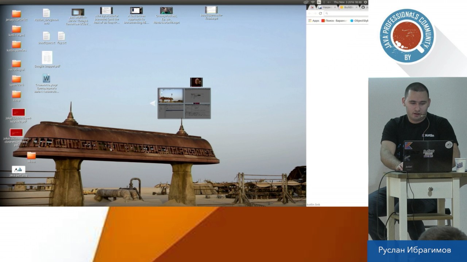Screen dimensions: 467x262
Task: Open the recruiting-ui folder on desktop
Action: tap(16, 64)
